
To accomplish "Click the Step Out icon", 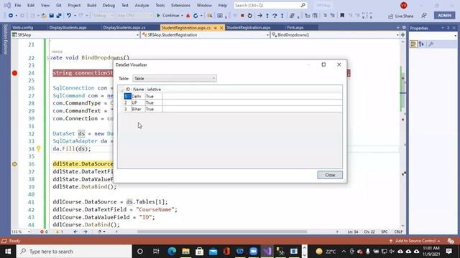I will 282,16.
